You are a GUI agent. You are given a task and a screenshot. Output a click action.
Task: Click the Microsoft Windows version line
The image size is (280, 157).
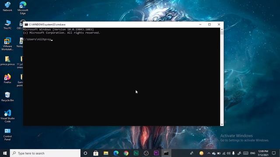(x=58, y=29)
